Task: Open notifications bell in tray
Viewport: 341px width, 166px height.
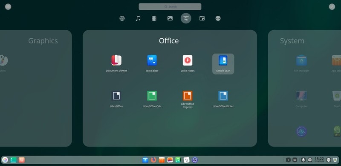Action: [303, 160]
